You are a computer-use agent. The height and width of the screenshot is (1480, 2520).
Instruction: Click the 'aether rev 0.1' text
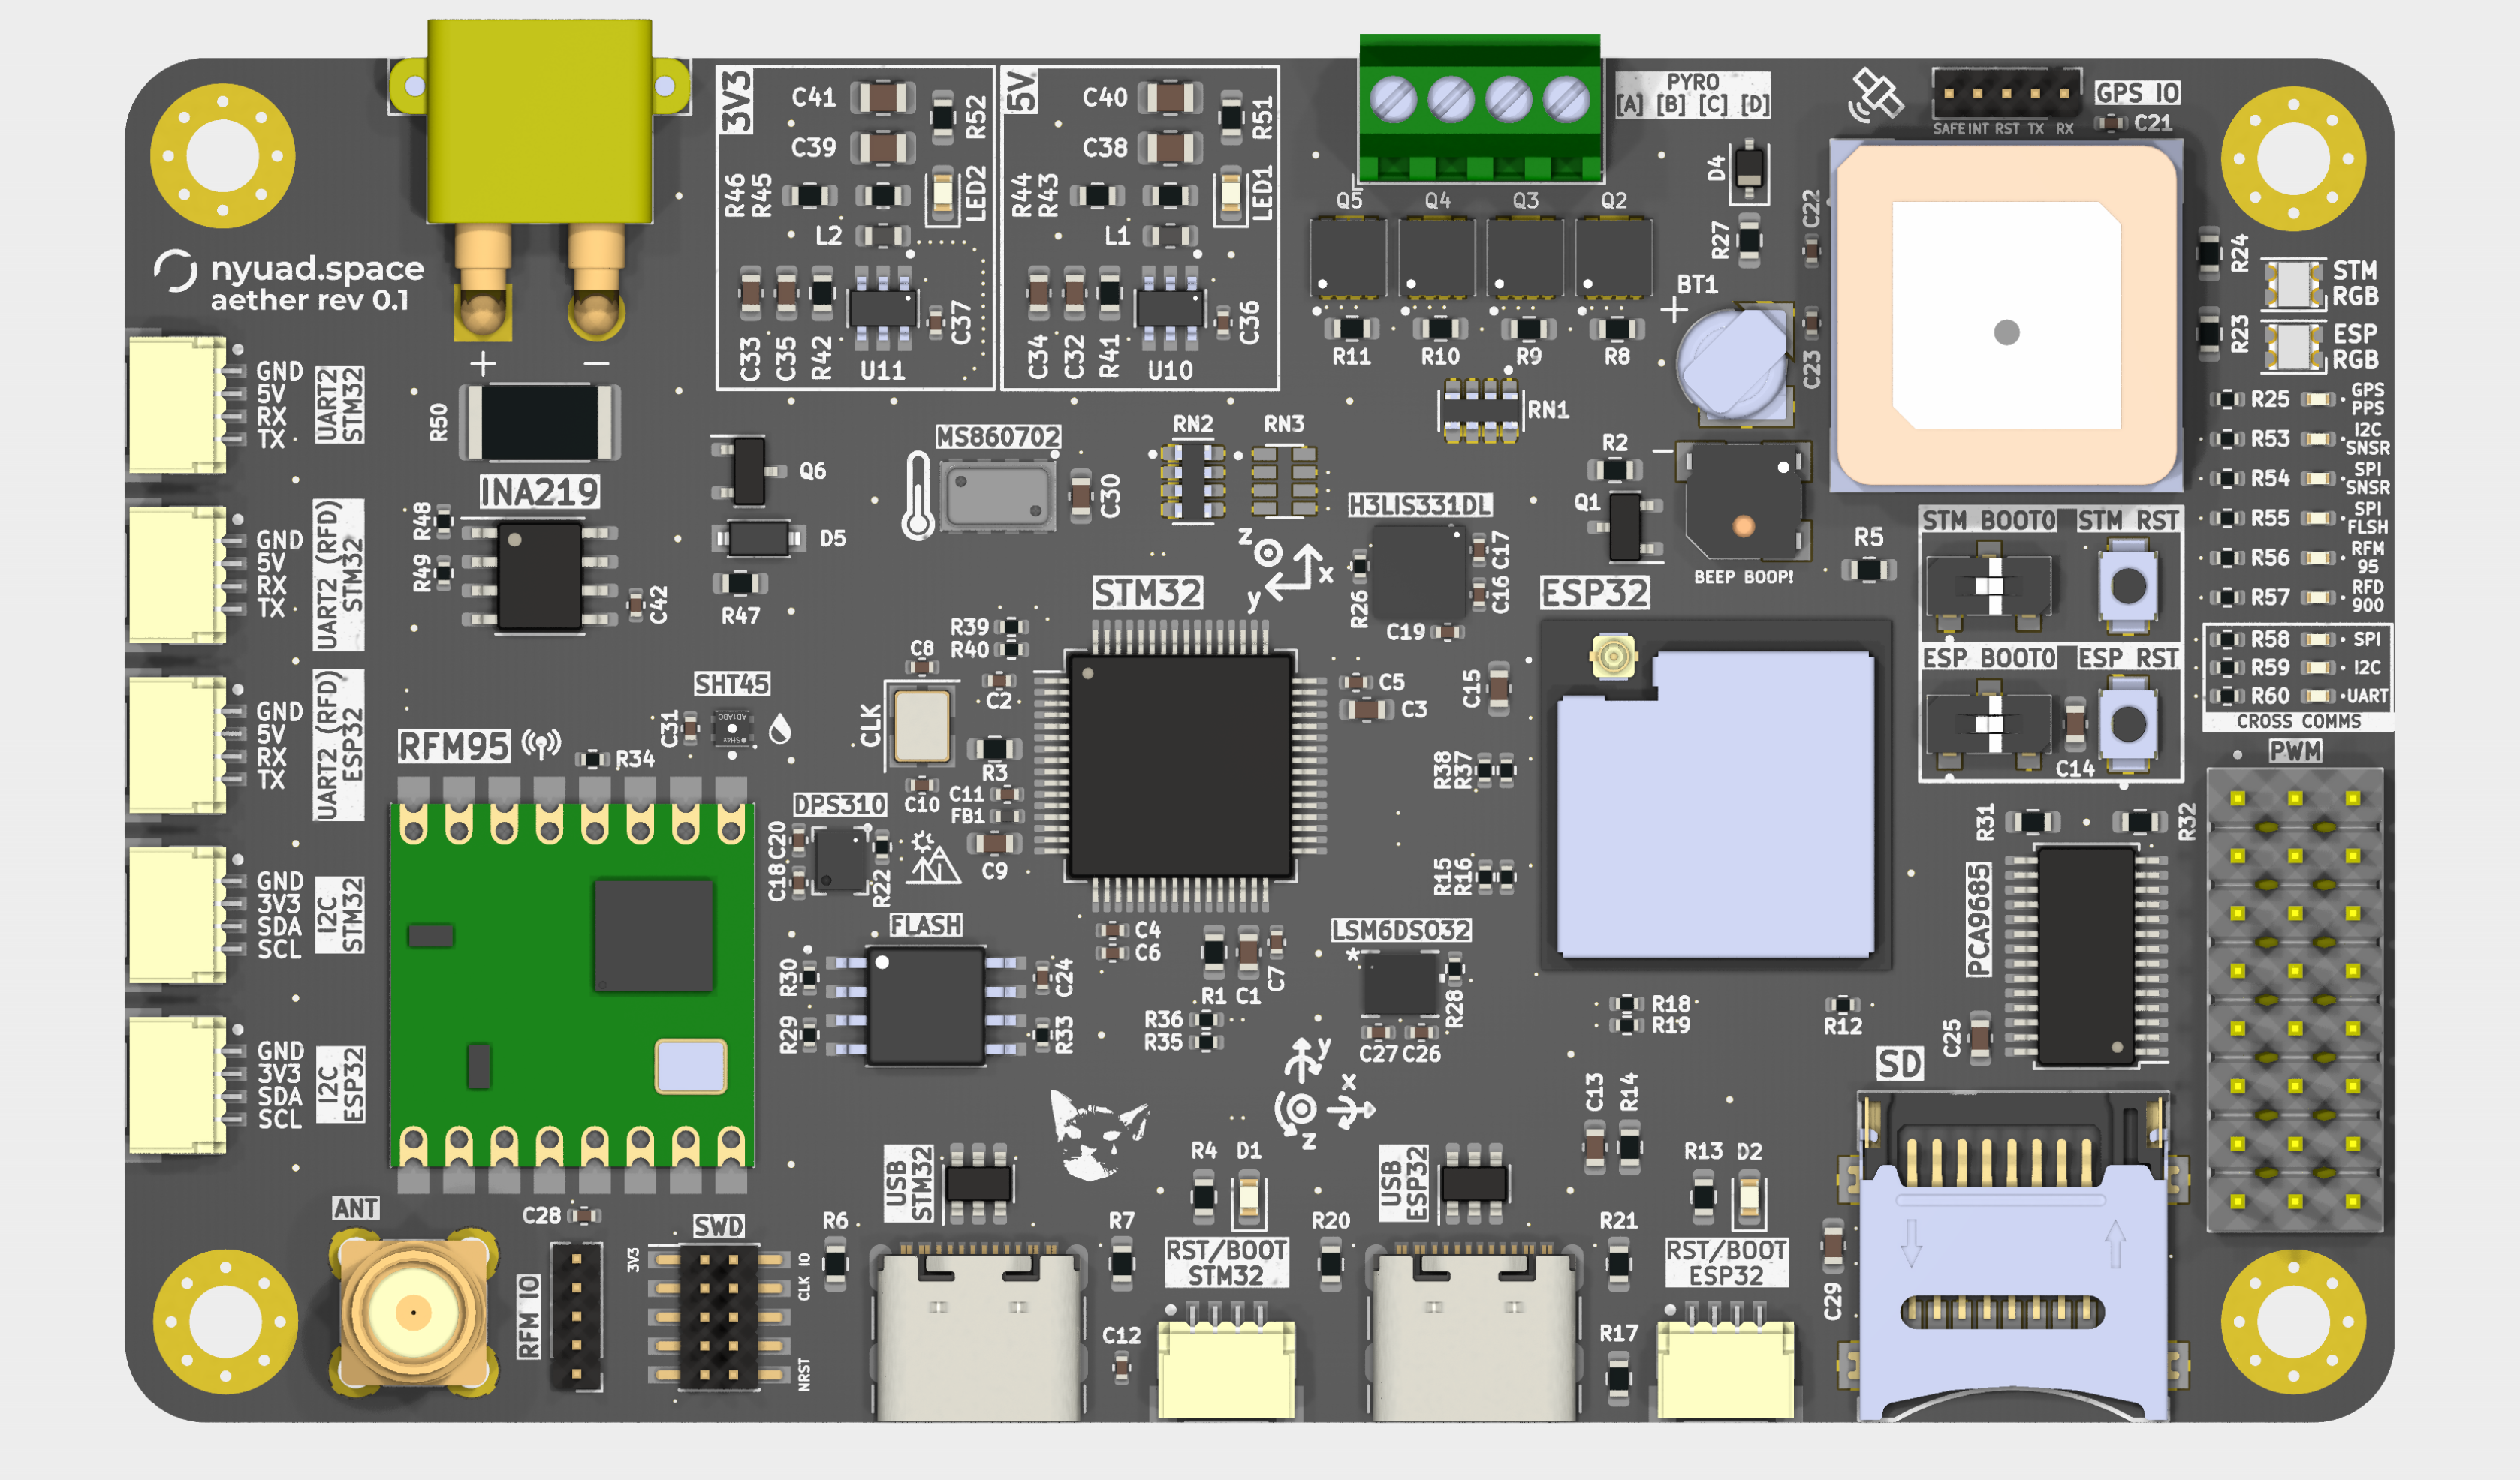pyautogui.click(x=310, y=299)
